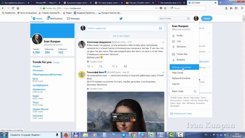Open the Captain Marvel trend

[40, 109]
